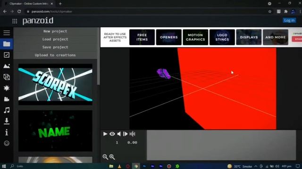Open the checkbox settings sidebar icon
This screenshot has width=302, height=169.
(7, 55)
